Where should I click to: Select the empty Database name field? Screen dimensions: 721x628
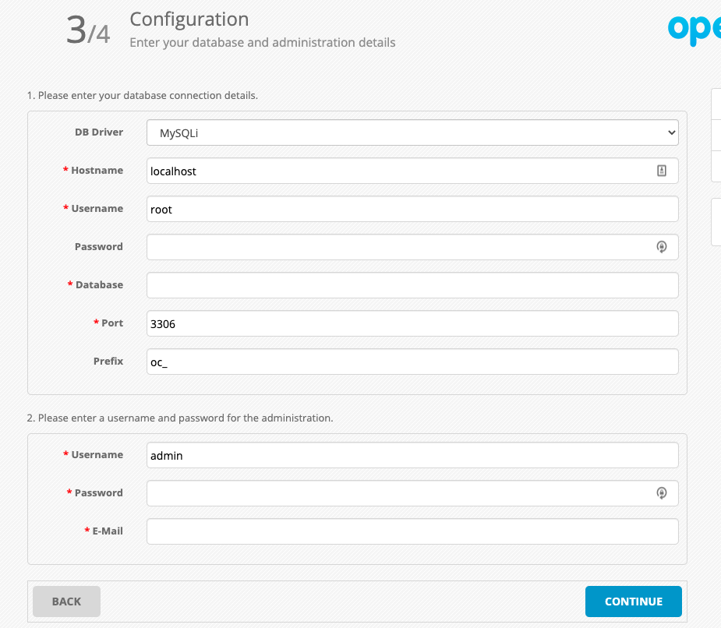pos(412,285)
